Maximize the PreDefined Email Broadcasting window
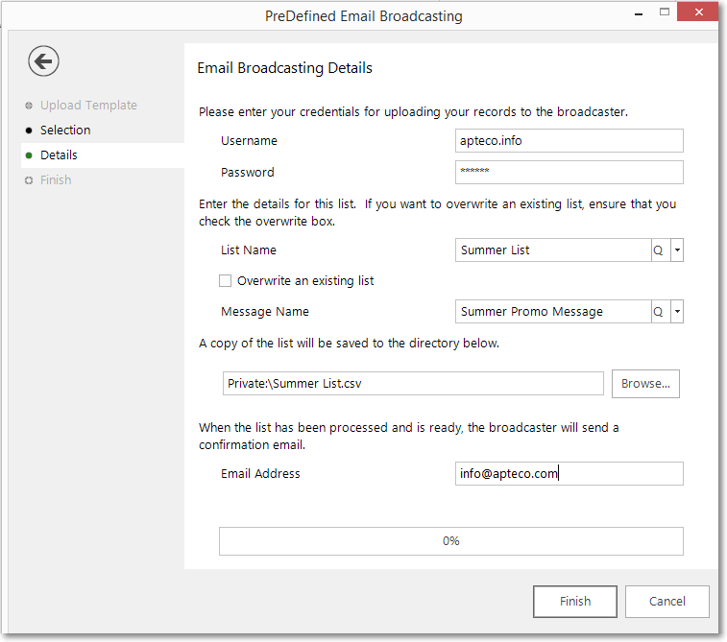This screenshot has height=642, width=727. pyautogui.click(x=665, y=12)
